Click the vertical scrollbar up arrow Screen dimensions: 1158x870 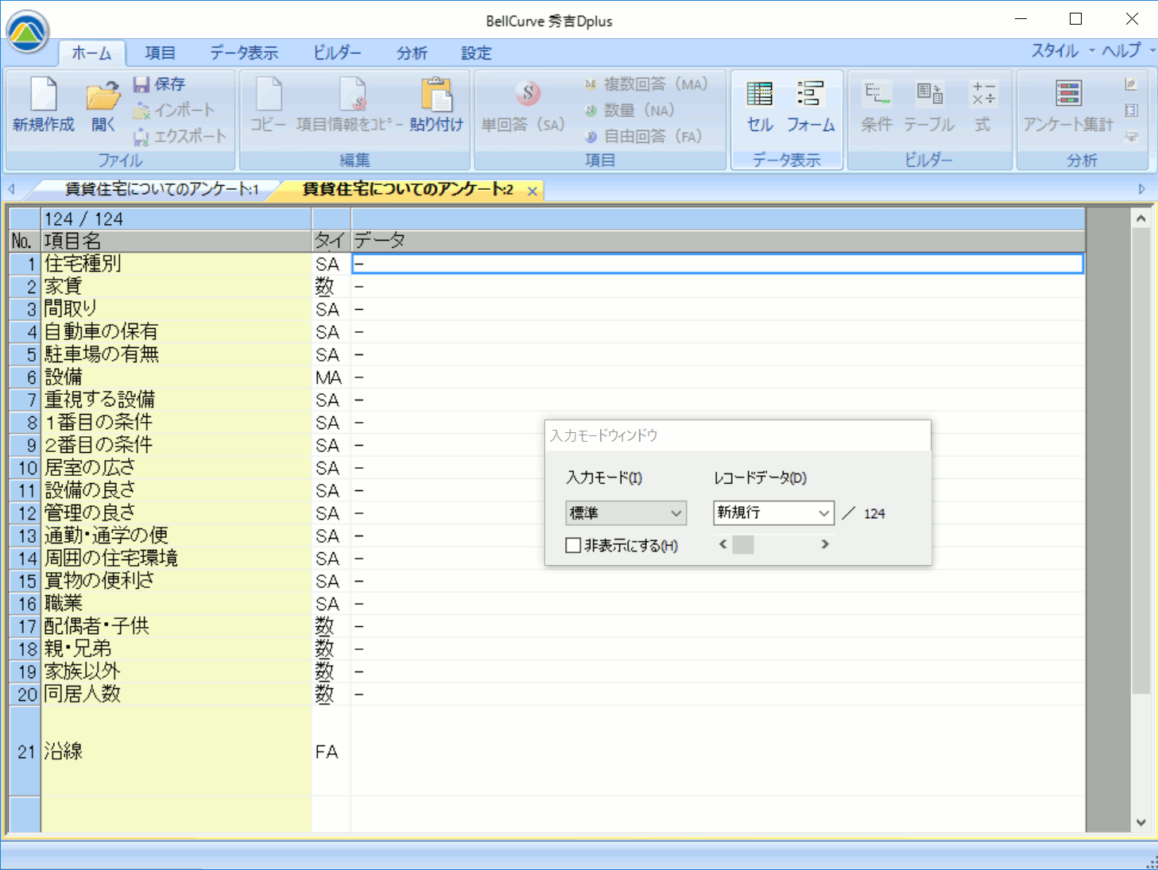coord(1141,218)
